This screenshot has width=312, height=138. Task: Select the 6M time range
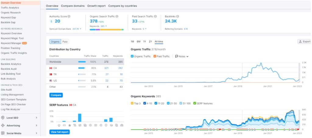139,41
